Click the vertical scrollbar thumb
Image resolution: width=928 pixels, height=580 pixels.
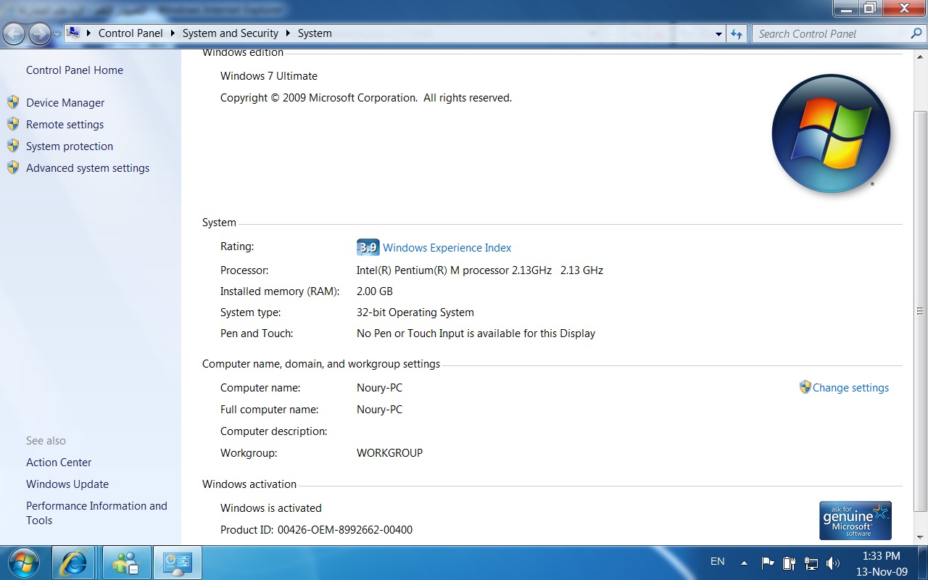(x=921, y=312)
